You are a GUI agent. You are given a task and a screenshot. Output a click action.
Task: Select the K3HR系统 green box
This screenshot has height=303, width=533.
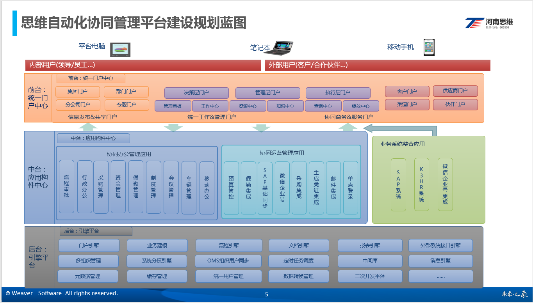tap(422, 184)
